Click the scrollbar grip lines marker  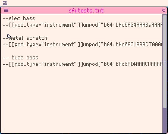click(165, 62)
